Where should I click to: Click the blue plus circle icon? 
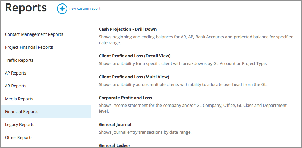[x=62, y=9]
